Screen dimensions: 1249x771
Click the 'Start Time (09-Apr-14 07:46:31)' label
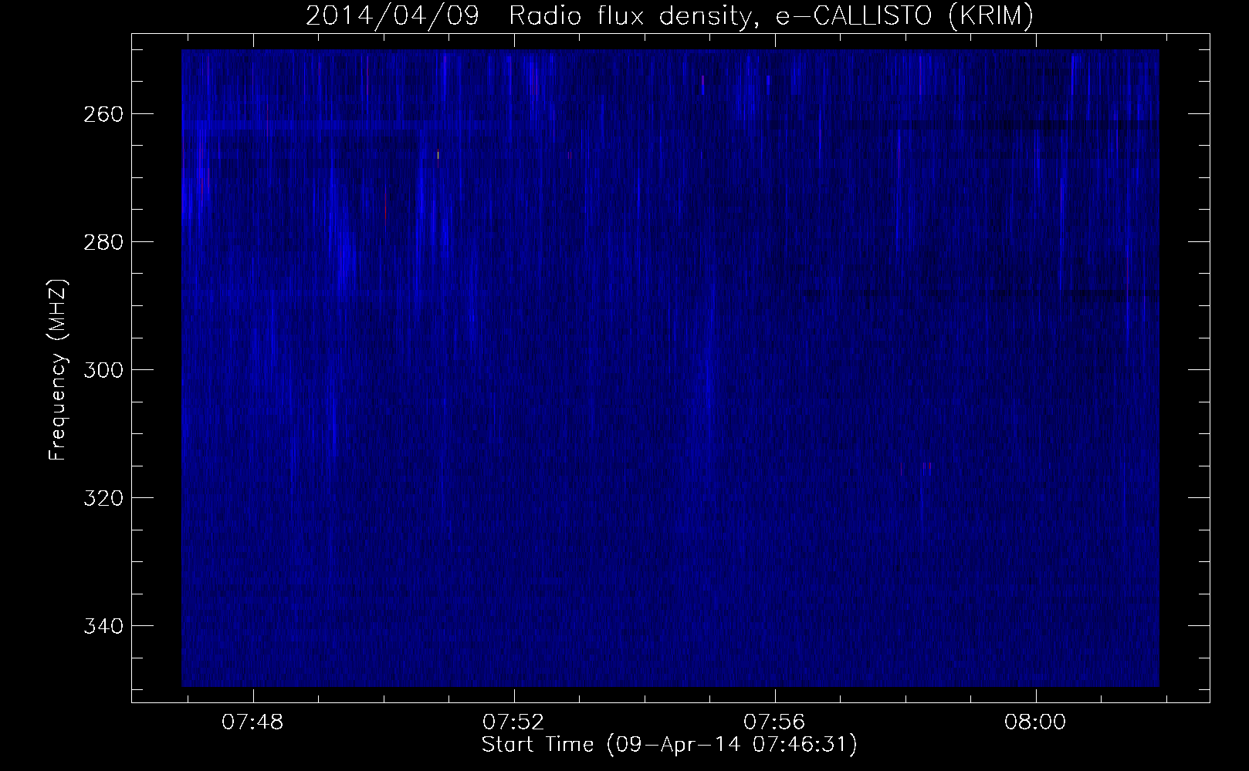(x=669, y=745)
